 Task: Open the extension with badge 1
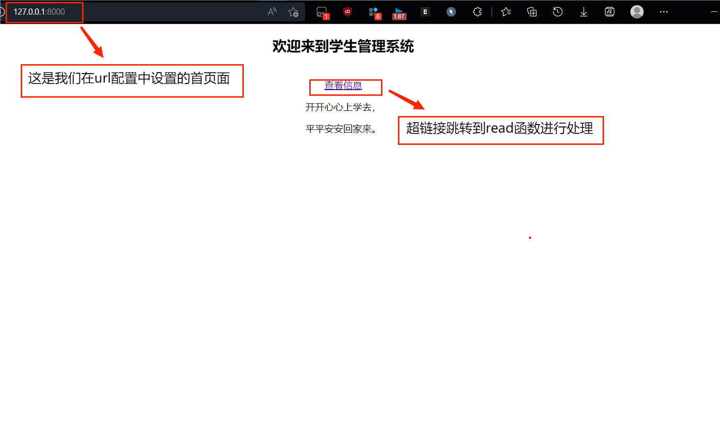point(322,12)
